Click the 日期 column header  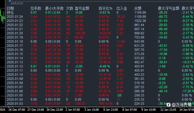pos(10,8)
